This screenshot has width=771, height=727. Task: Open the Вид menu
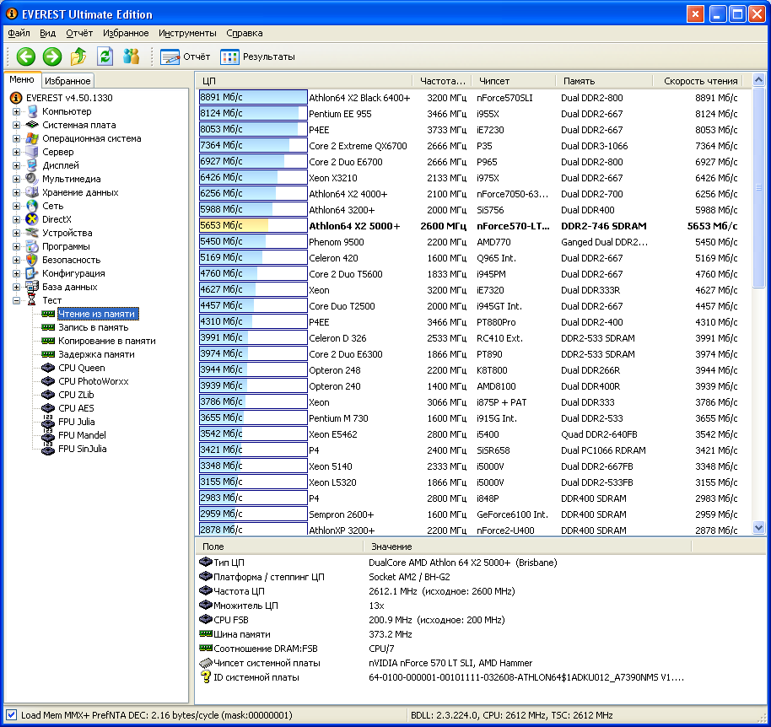[48, 33]
